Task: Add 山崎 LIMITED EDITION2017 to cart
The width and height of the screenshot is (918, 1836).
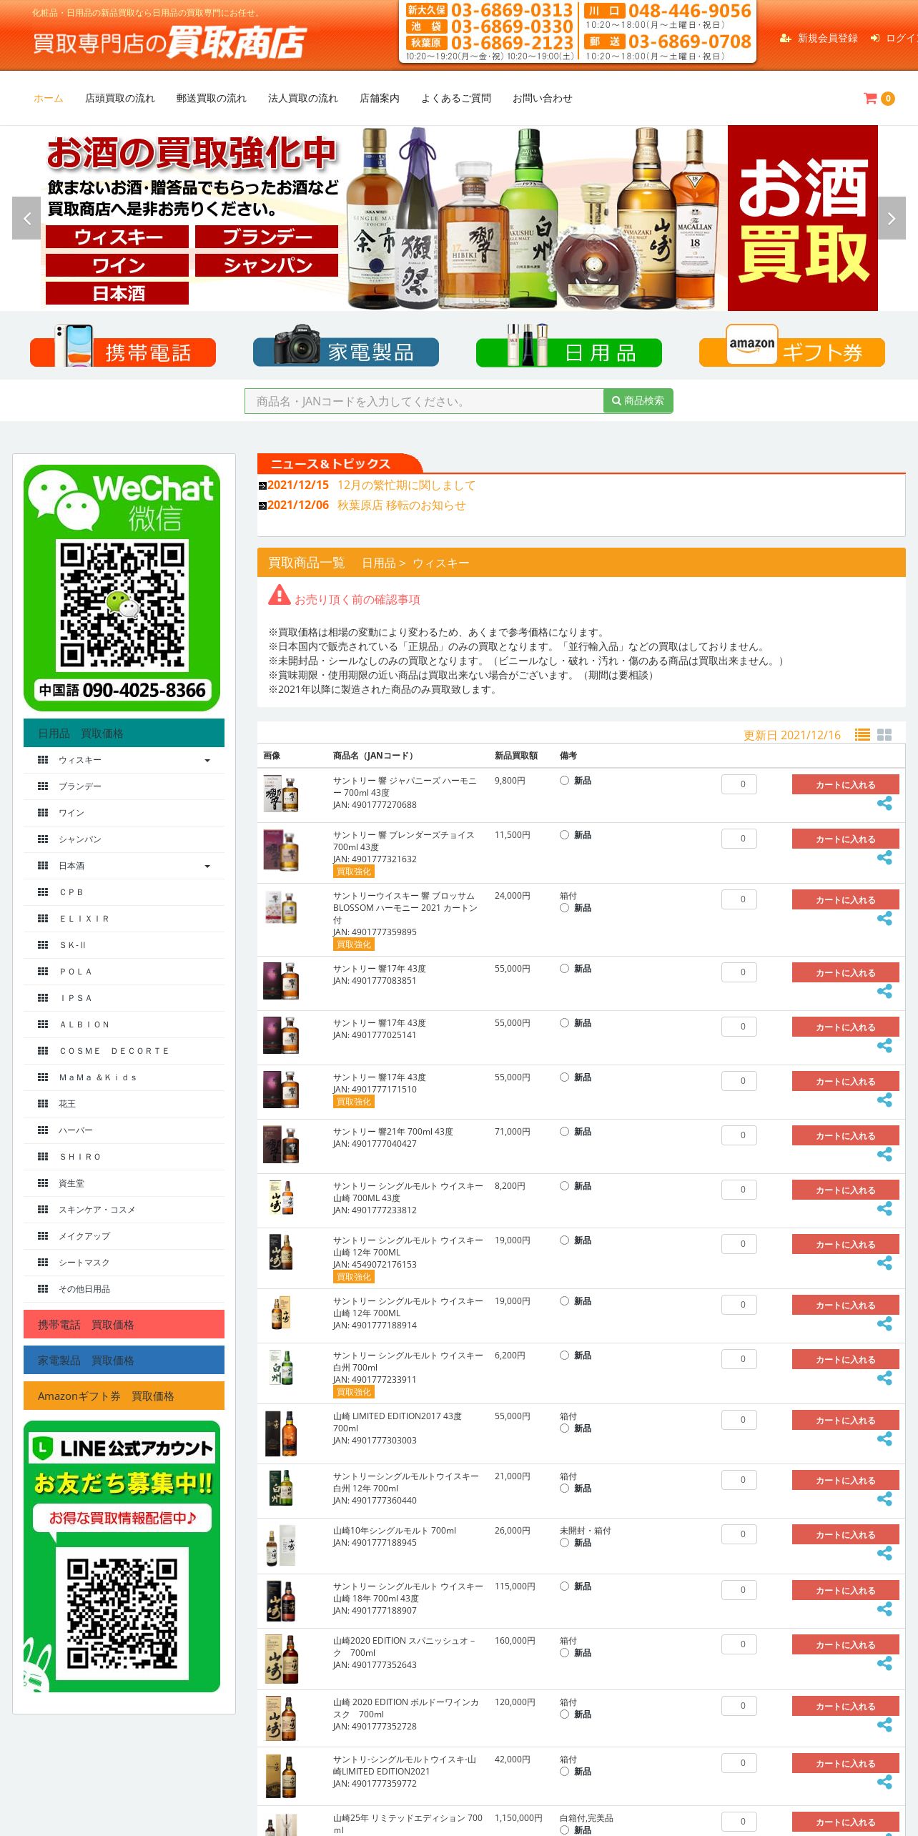Action: pos(845,1420)
